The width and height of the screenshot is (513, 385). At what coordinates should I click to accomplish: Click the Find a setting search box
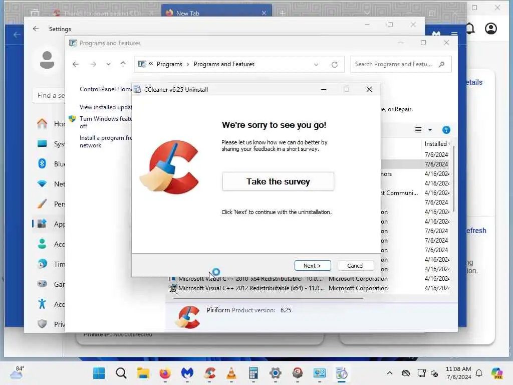pos(49,95)
